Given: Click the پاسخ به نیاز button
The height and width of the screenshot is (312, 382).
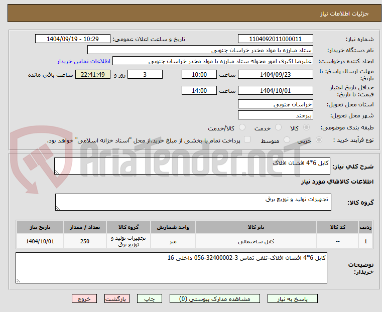Looking at the screenshot, I should point(292,298).
